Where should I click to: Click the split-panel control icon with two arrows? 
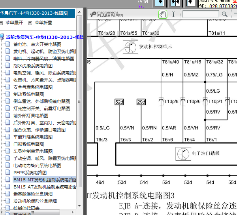pyautogui.click(x=175, y=3)
